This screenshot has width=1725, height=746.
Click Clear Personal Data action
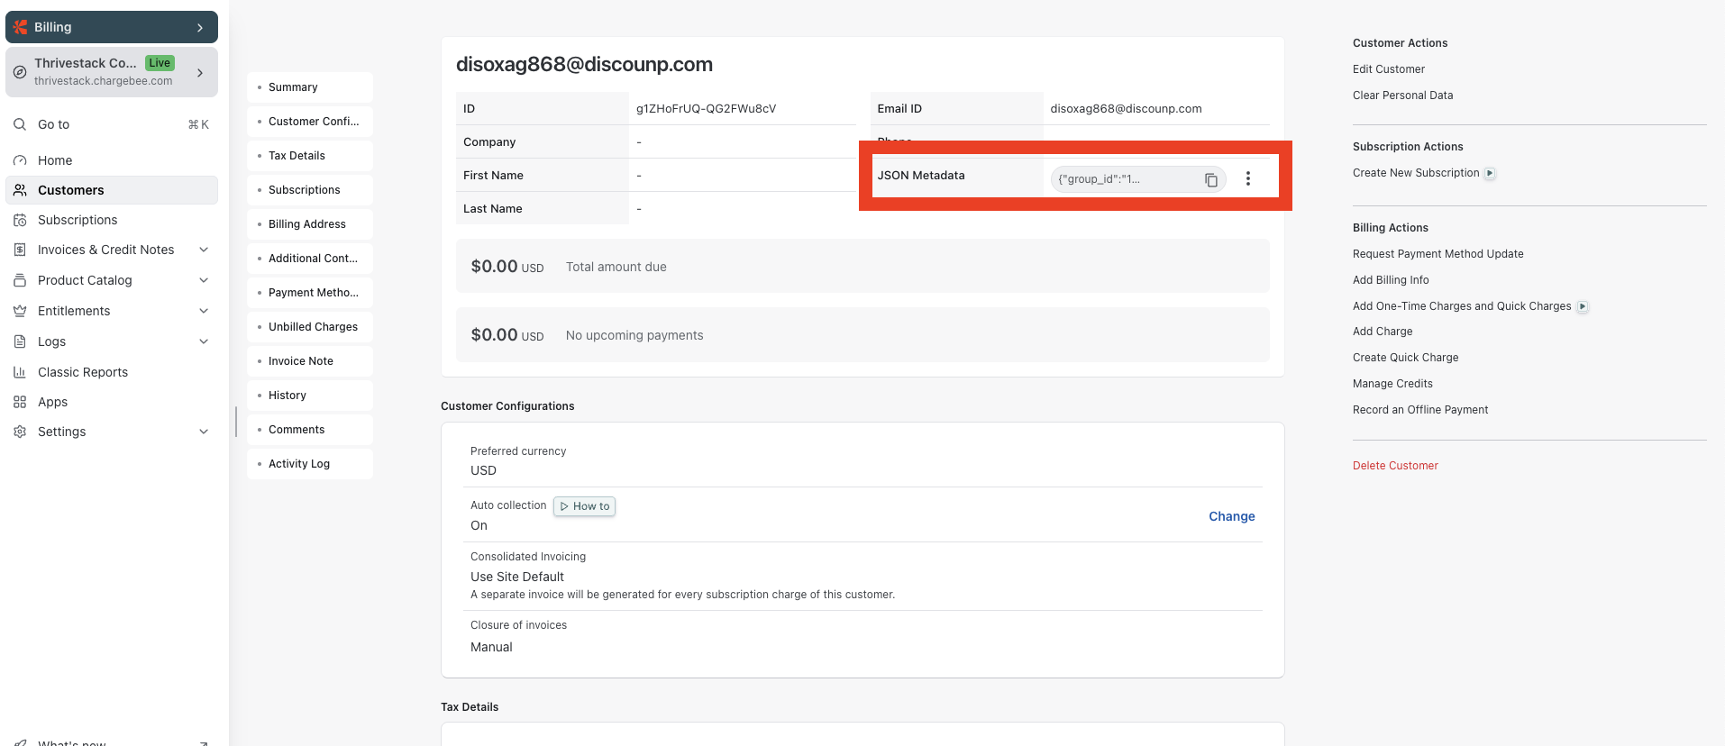pyautogui.click(x=1402, y=96)
